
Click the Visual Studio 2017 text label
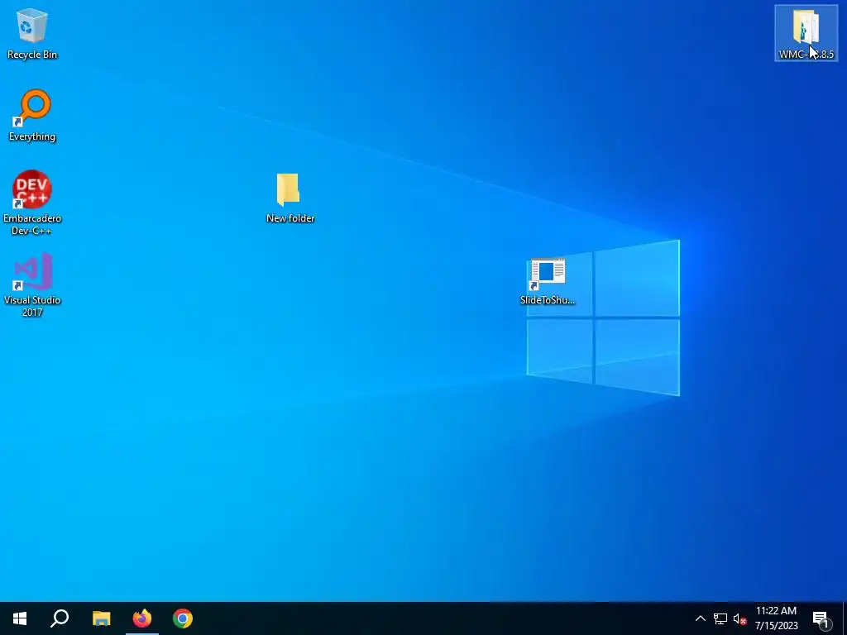[32, 306]
